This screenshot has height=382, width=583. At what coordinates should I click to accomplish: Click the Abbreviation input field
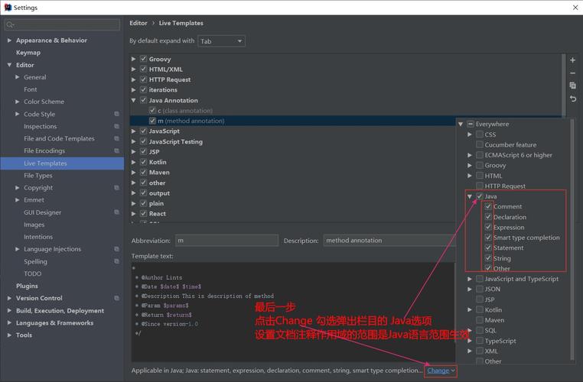click(226, 240)
